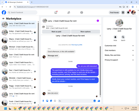Open the notifications bell icon

click(128, 12)
